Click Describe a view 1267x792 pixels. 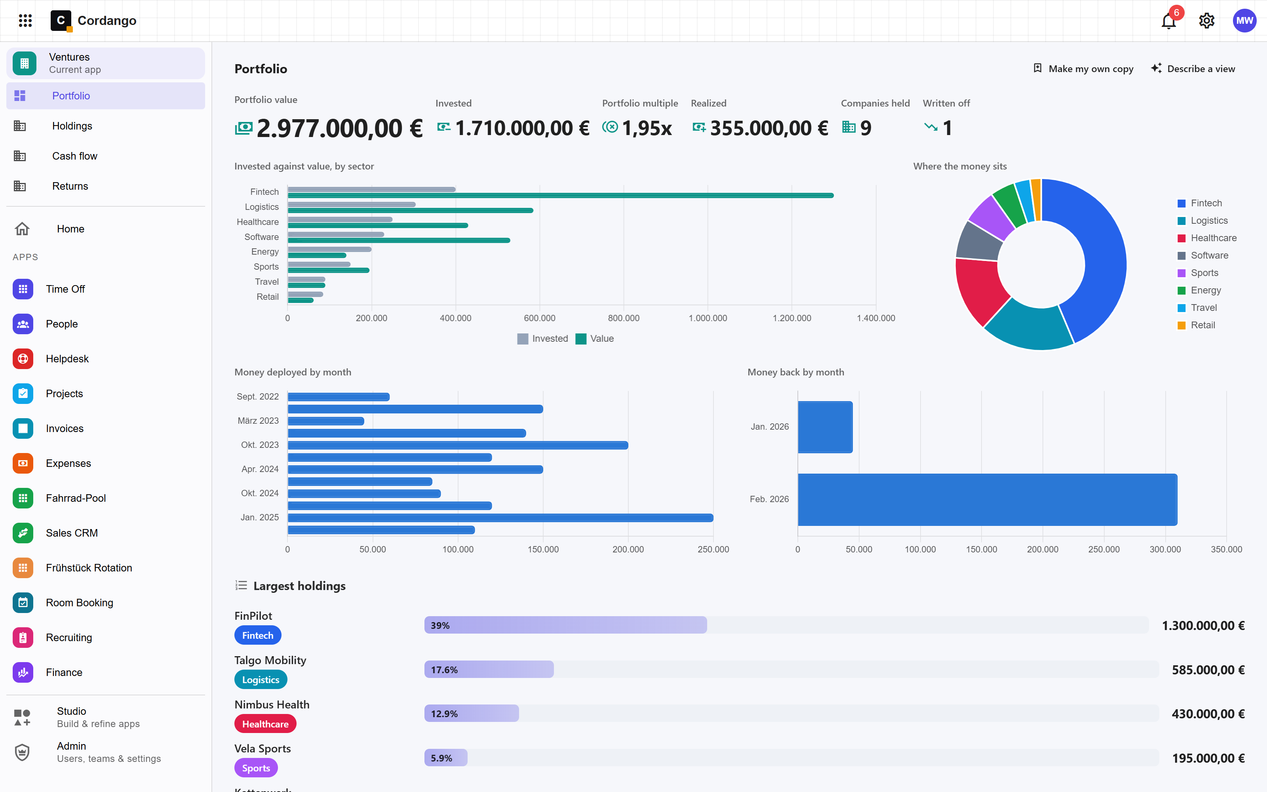[x=1193, y=69]
